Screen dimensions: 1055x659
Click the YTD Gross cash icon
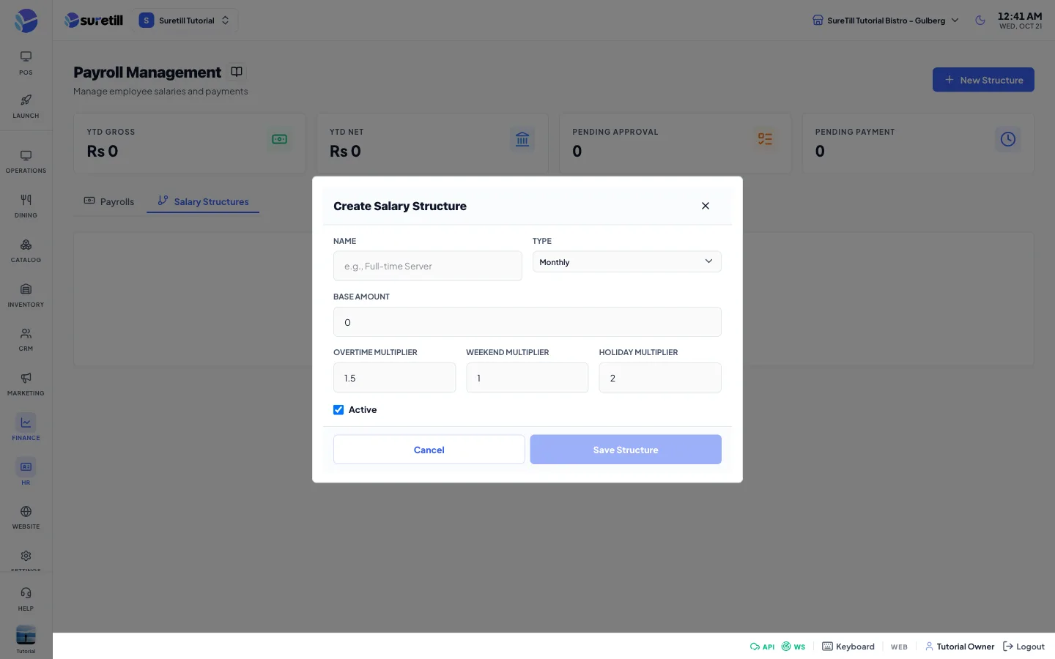pyautogui.click(x=279, y=139)
